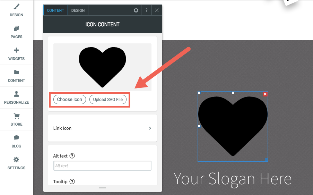Click the Upload SVG File button
Screen dimensions: 313x195
pyautogui.click(x=108, y=100)
